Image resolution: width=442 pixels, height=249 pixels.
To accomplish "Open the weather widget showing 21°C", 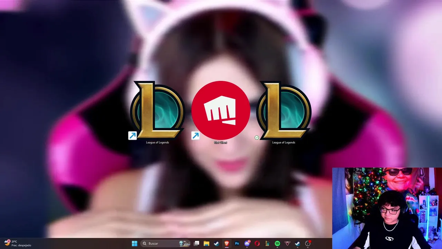I will pyautogui.click(x=17, y=243).
